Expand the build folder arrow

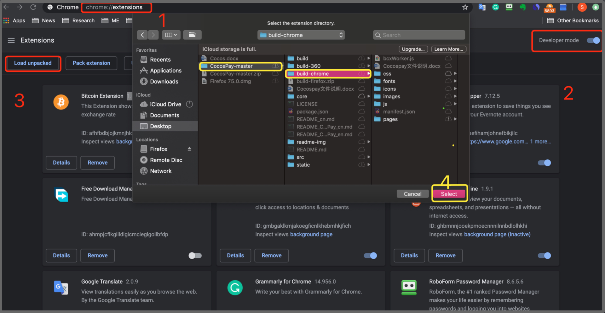(369, 58)
